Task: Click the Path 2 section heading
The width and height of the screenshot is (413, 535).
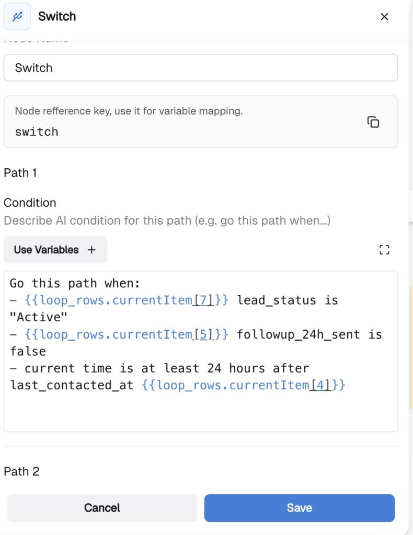Action: point(21,472)
